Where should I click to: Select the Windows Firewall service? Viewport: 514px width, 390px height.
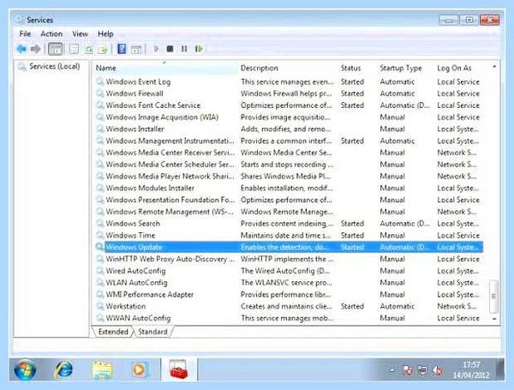coord(290,93)
